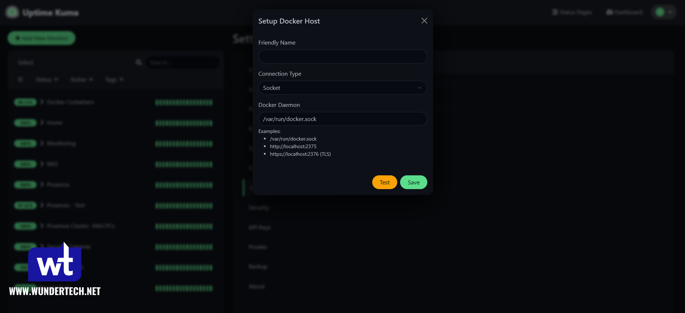Viewport: 685px width, 313px height.
Task: Open the Active filter dropdown
Action: point(82,79)
